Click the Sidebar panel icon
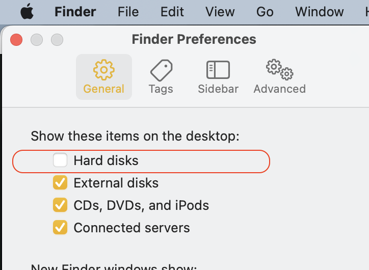 218,70
